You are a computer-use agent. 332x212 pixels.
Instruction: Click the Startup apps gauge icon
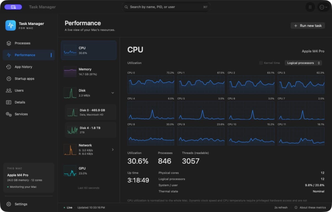tap(9, 79)
